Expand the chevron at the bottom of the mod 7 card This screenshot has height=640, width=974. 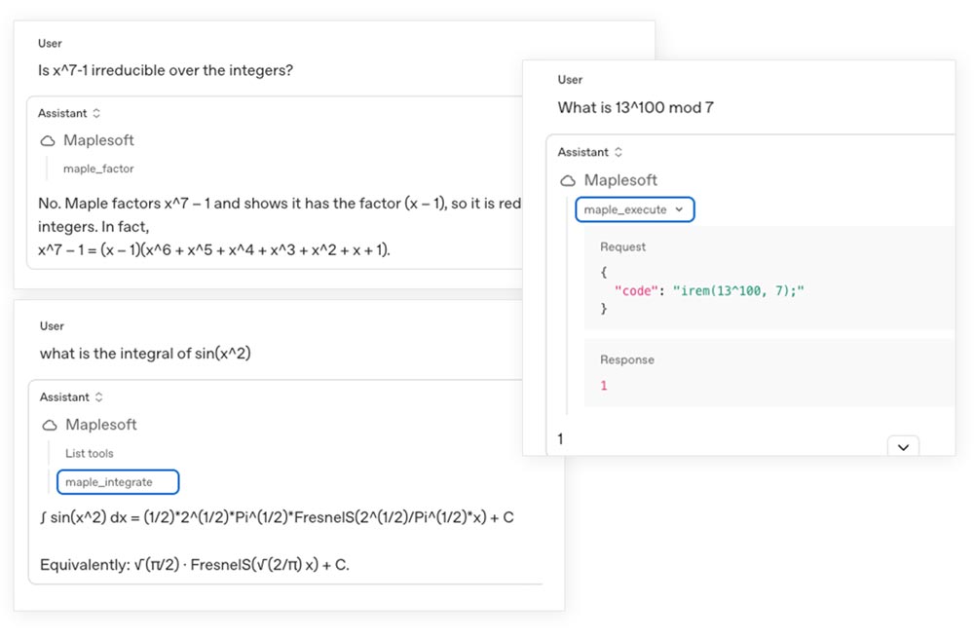point(903,444)
